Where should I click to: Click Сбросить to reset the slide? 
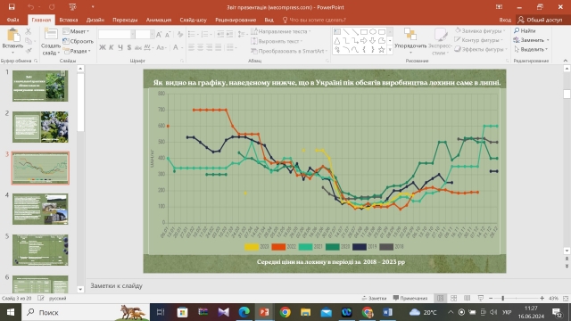tap(78, 41)
